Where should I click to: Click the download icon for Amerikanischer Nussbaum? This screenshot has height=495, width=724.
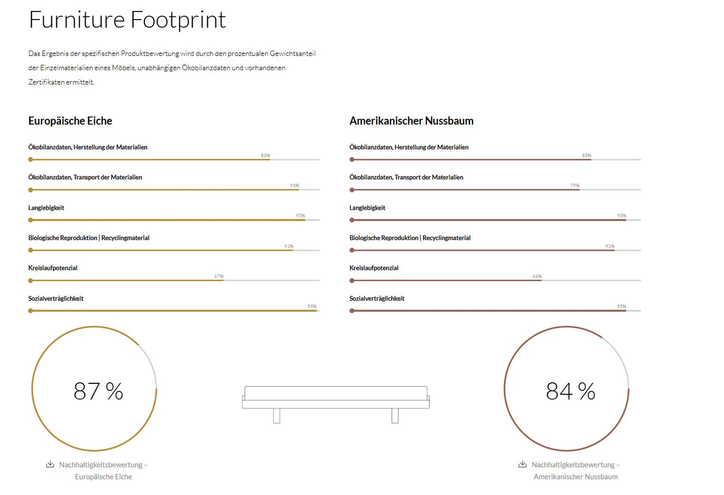pyautogui.click(x=523, y=464)
